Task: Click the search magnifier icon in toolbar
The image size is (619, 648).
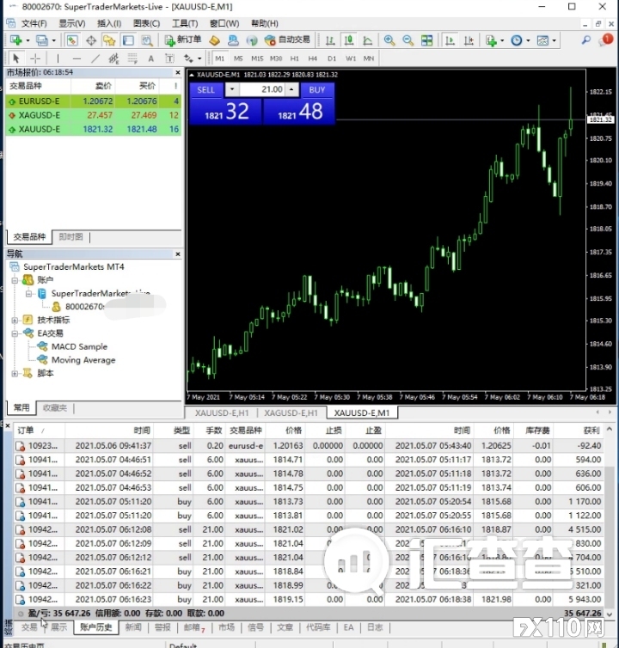Action: (x=586, y=40)
